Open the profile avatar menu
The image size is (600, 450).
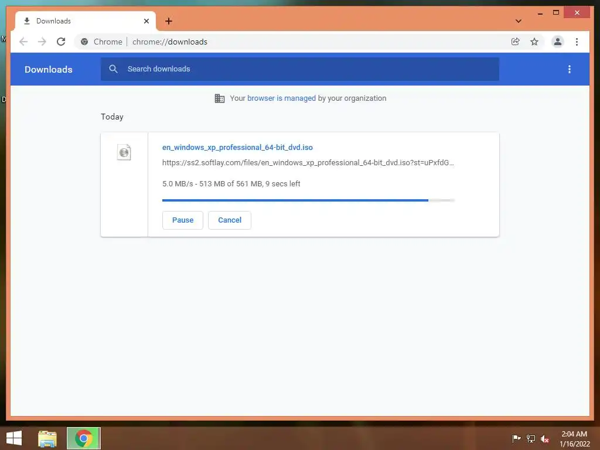(x=558, y=42)
